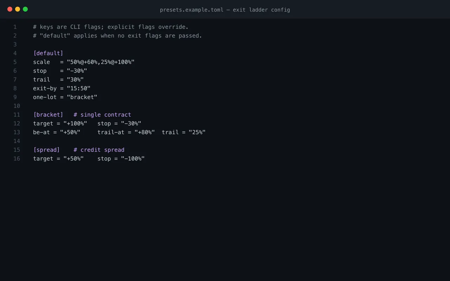The height and width of the screenshot is (281, 450).
Task: Click the "25%" trail value
Action: [197, 132]
